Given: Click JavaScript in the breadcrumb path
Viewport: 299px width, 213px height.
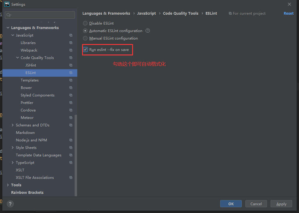Looking at the screenshot, I should (147, 13).
